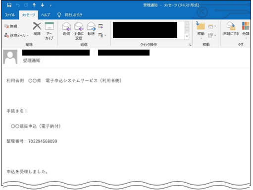This screenshot has width=253, height=190.
Task: Delete the message with the X icon
Action: [37, 29]
